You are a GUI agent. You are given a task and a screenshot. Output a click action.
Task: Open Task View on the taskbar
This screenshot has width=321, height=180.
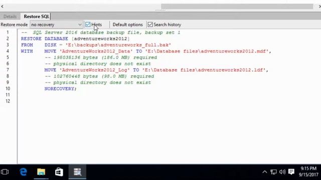[5, 172]
